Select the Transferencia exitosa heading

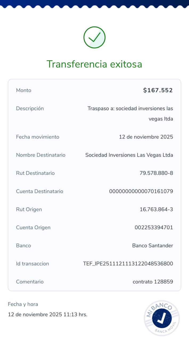[94, 64]
